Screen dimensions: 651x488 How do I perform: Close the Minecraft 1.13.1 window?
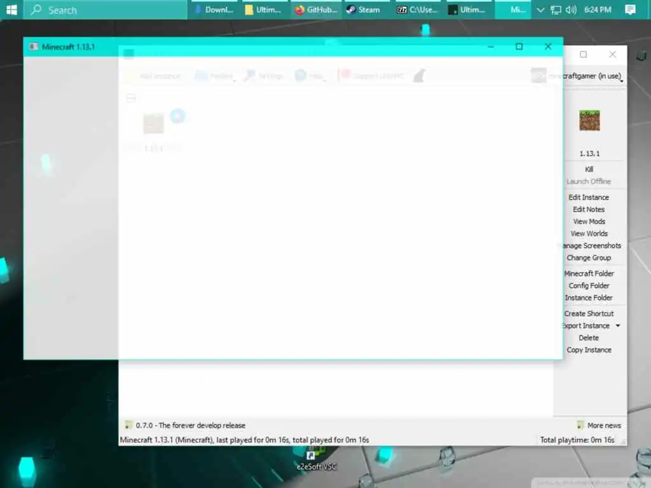[x=548, y=46]
